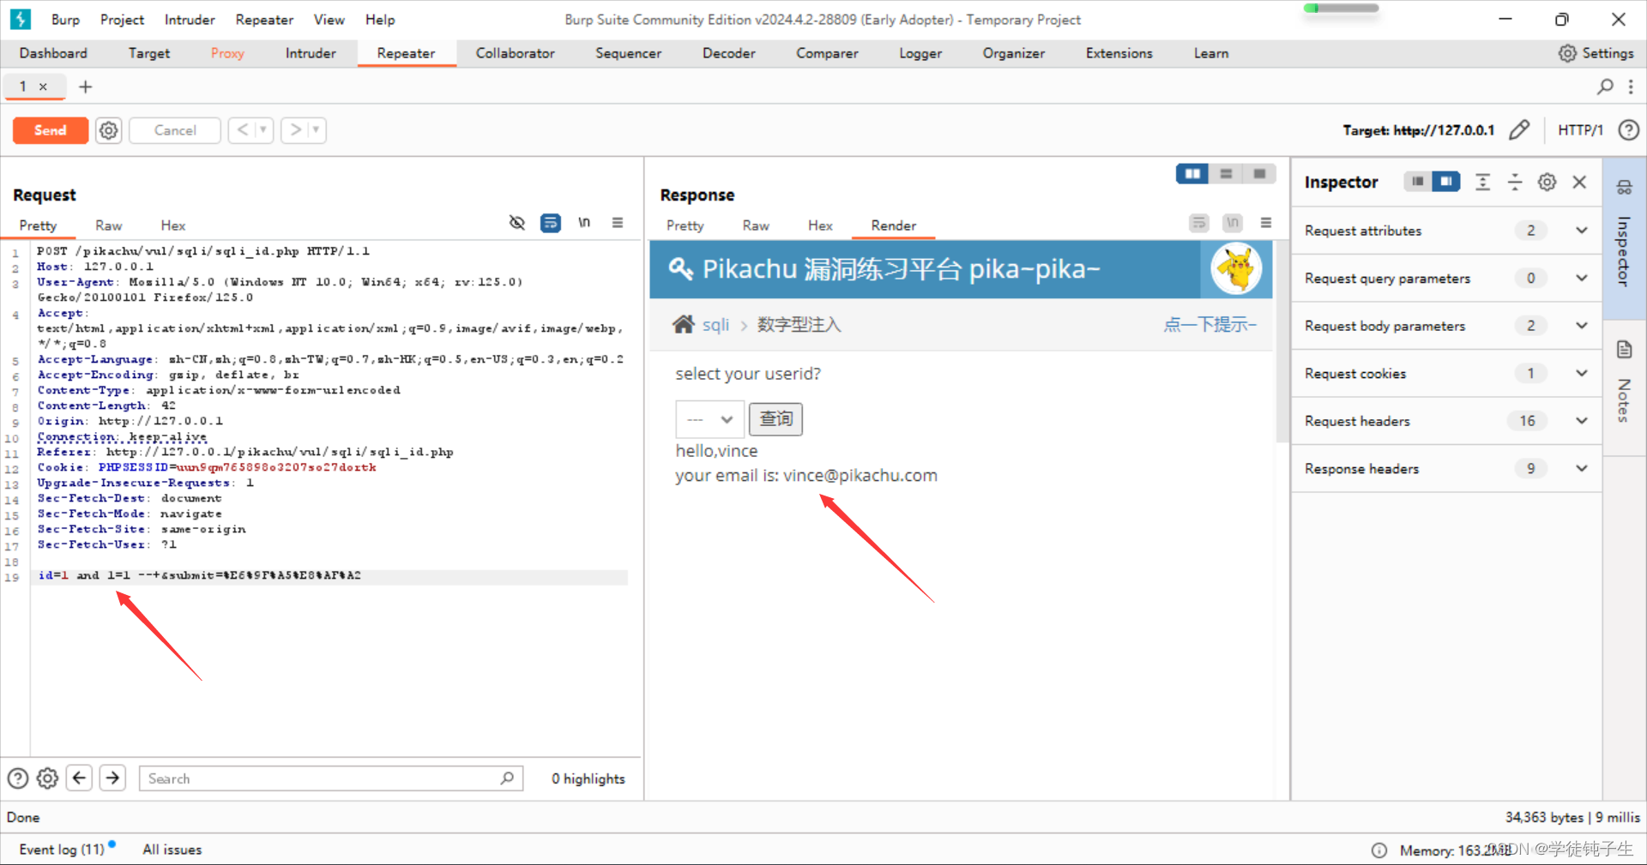Click the task progress bar at top
The image size is (1647, 865).
point(1341,9)
